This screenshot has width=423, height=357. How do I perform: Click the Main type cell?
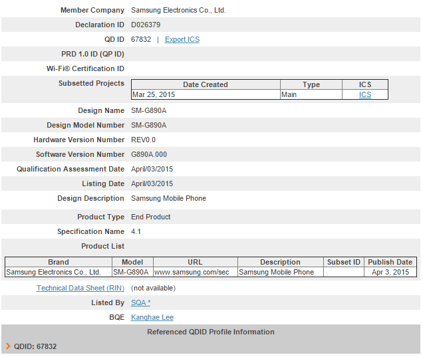point(311,94)
